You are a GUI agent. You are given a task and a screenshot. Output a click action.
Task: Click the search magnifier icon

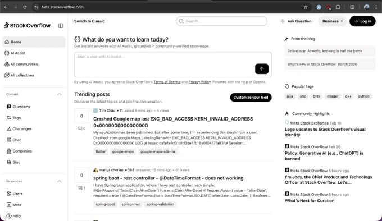click(181, 21)
